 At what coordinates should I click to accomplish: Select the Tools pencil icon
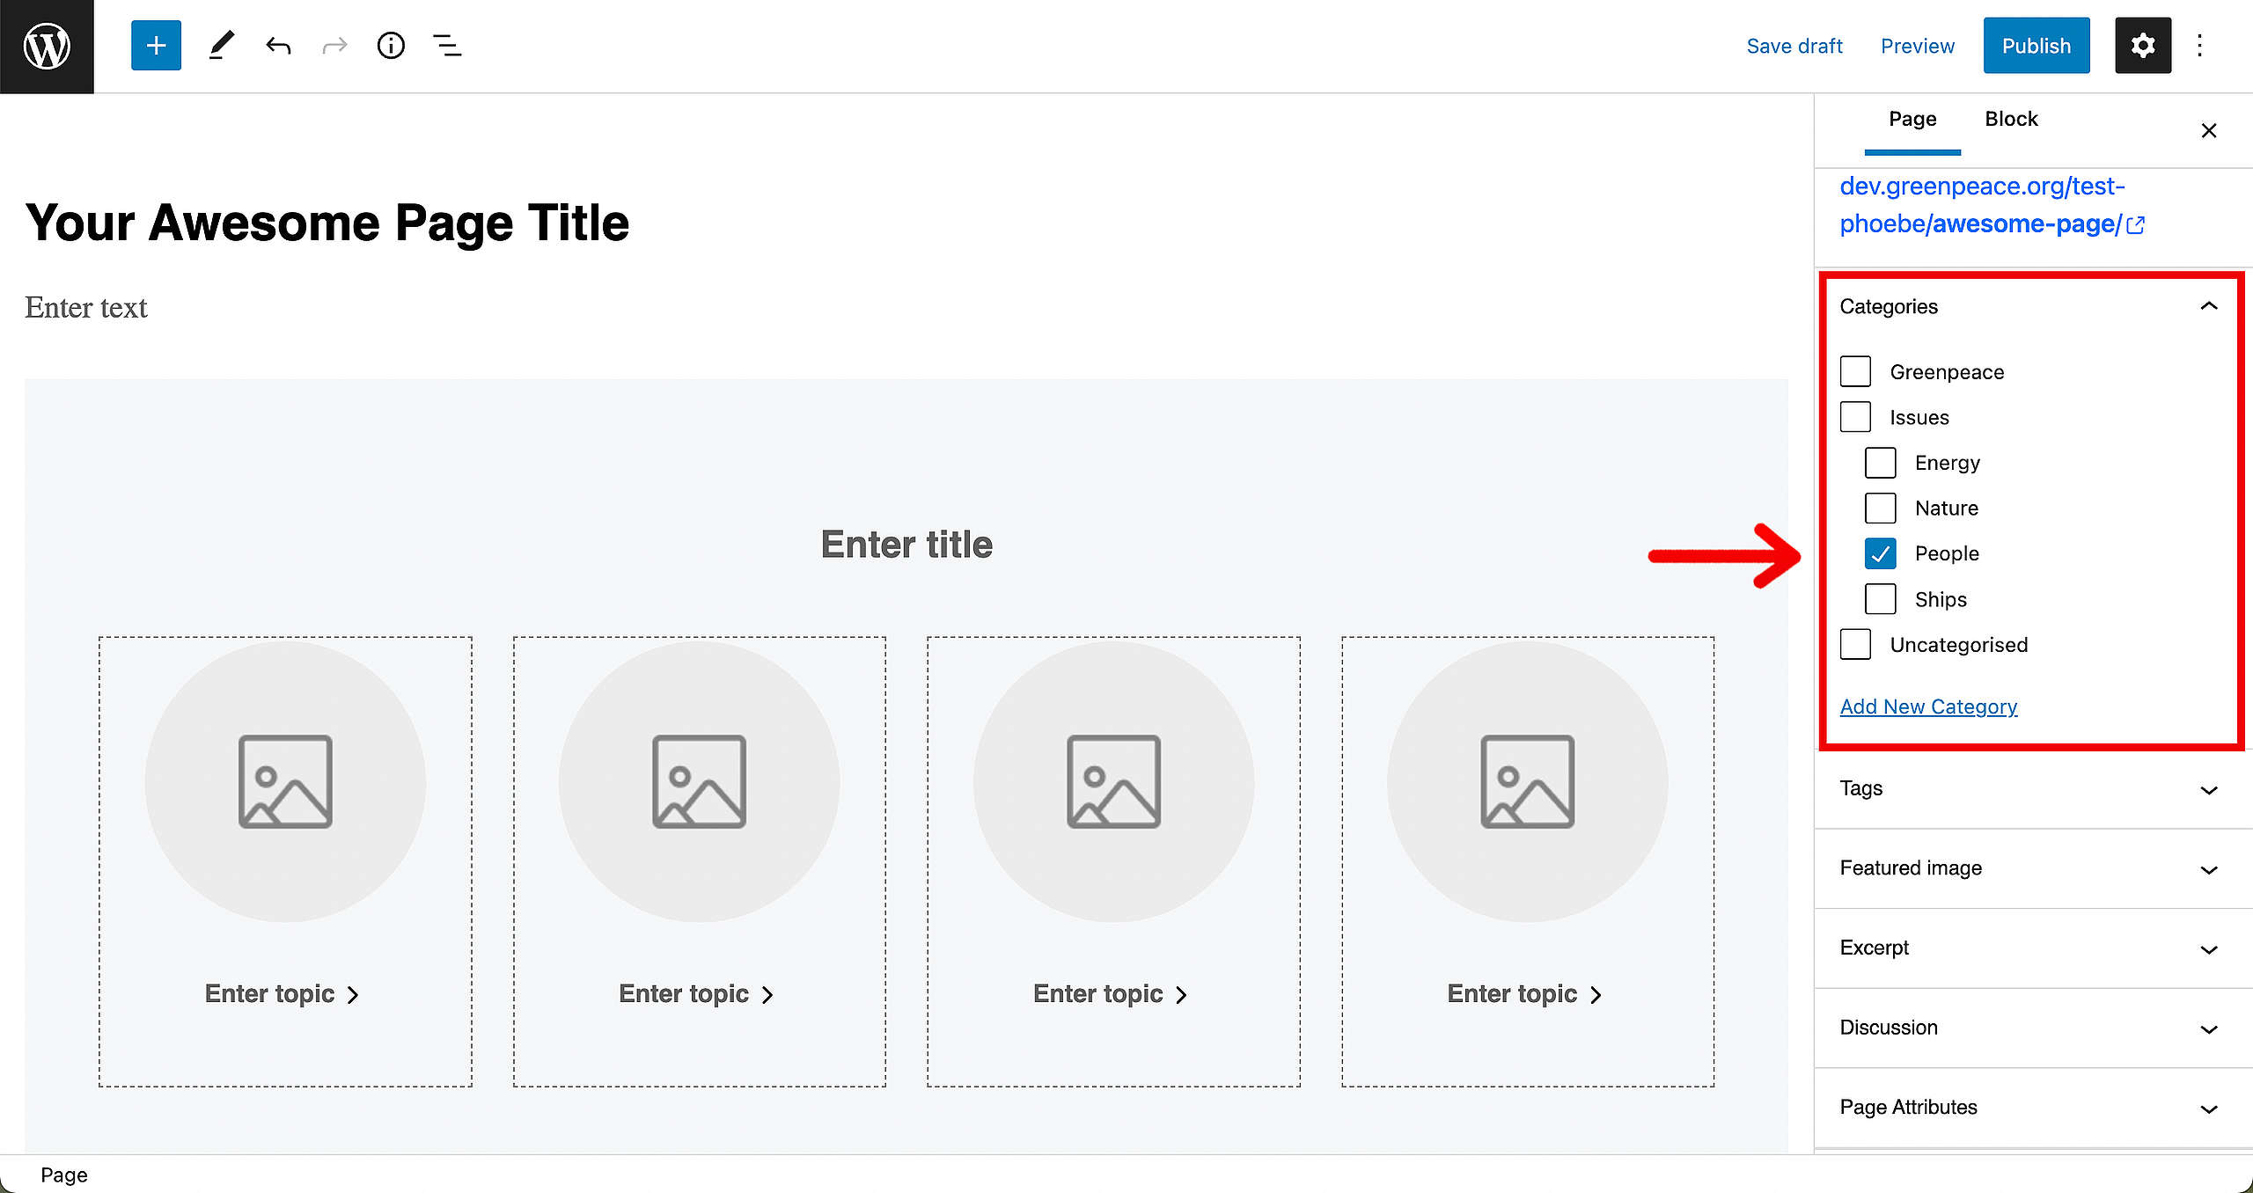[x=221, y=46]
